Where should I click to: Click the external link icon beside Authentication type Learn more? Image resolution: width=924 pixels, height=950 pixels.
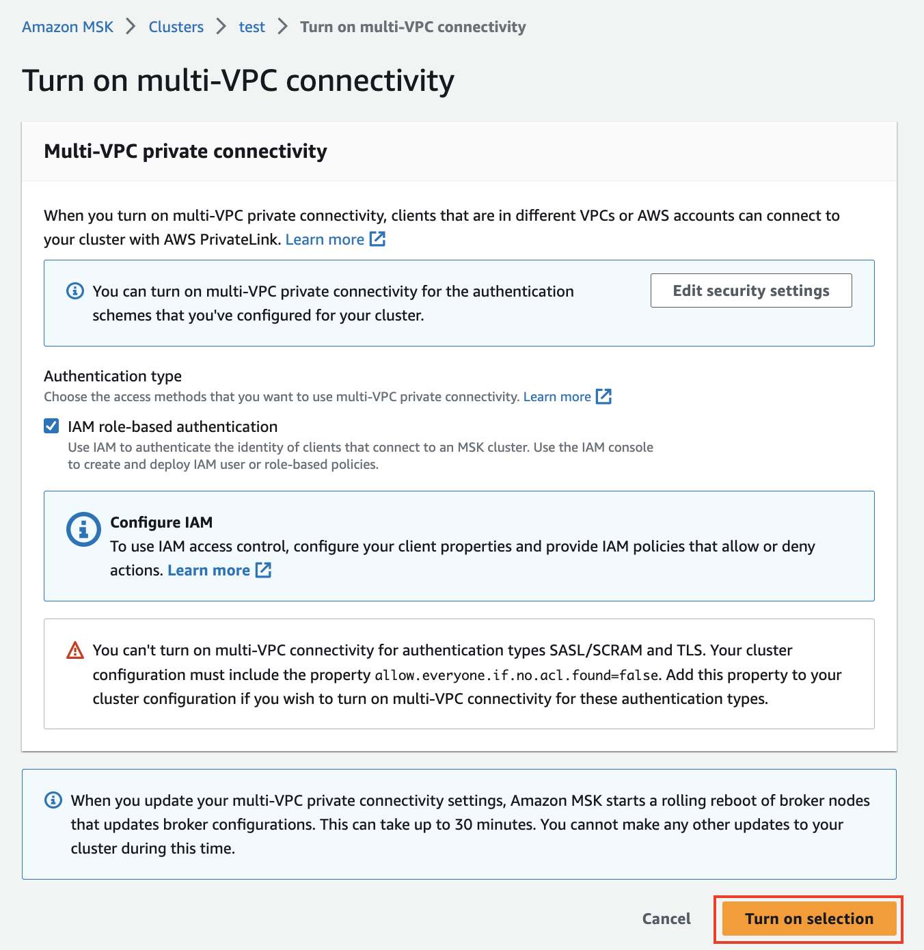603,396
